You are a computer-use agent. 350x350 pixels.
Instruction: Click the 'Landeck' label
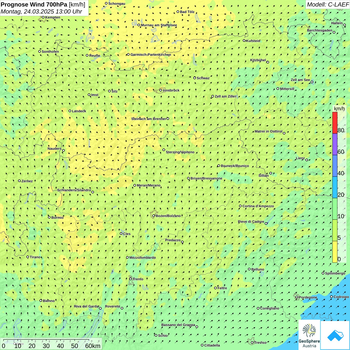[79, 111]
